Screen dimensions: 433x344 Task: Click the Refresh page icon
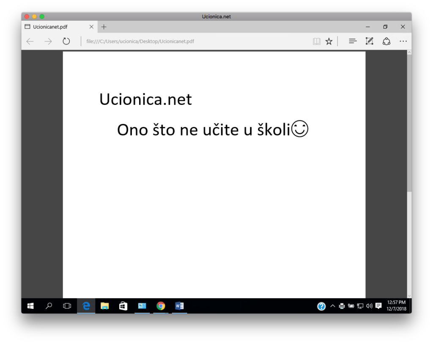click(66, 41)
